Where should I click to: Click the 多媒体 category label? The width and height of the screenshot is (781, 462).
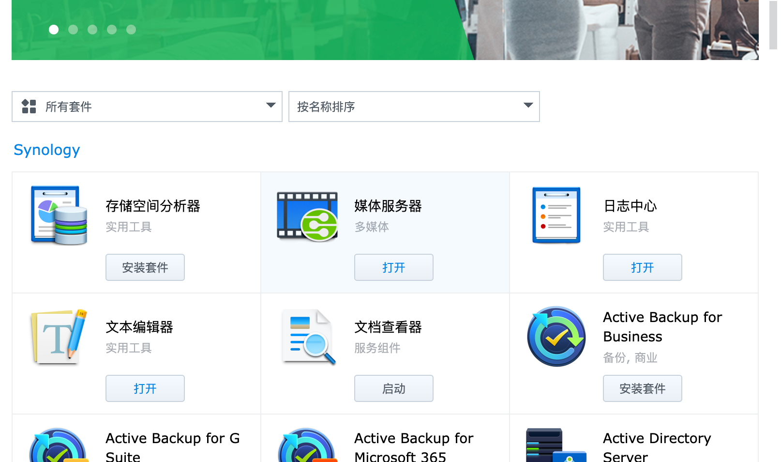pyautogui.click(x=372, y=227)
